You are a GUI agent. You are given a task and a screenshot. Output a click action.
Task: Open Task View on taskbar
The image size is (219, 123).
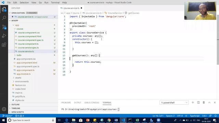[x=59, y=120]
